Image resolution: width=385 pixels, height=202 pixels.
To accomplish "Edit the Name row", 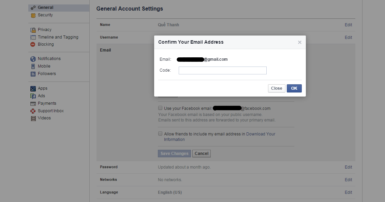I will (348, 25).
